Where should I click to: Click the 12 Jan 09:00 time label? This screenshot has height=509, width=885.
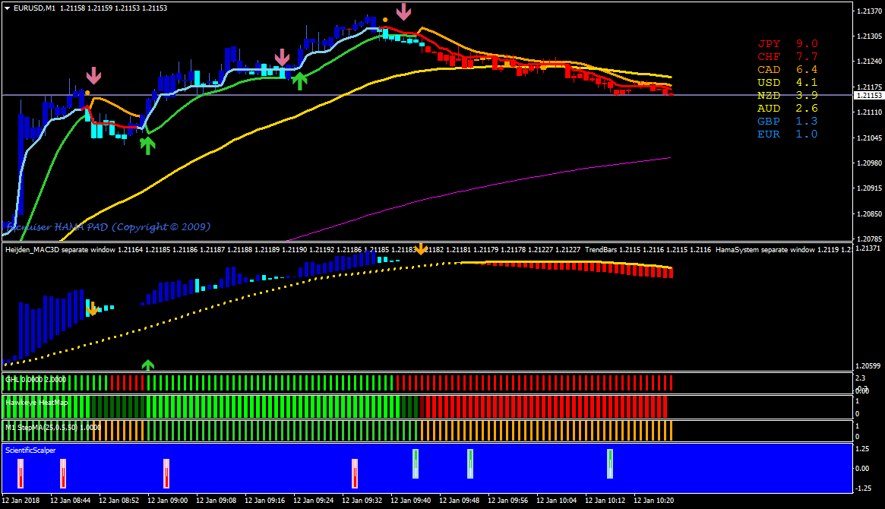168,500
